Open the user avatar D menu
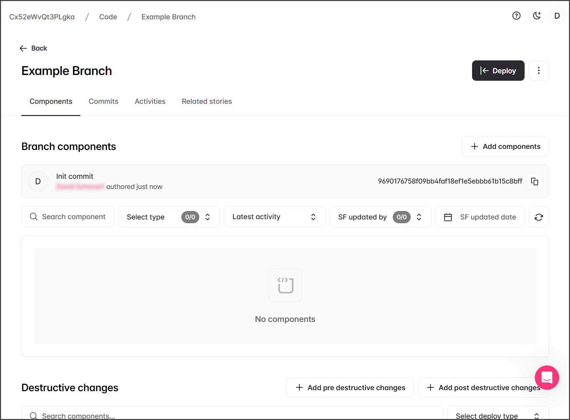 coord(557,16)
